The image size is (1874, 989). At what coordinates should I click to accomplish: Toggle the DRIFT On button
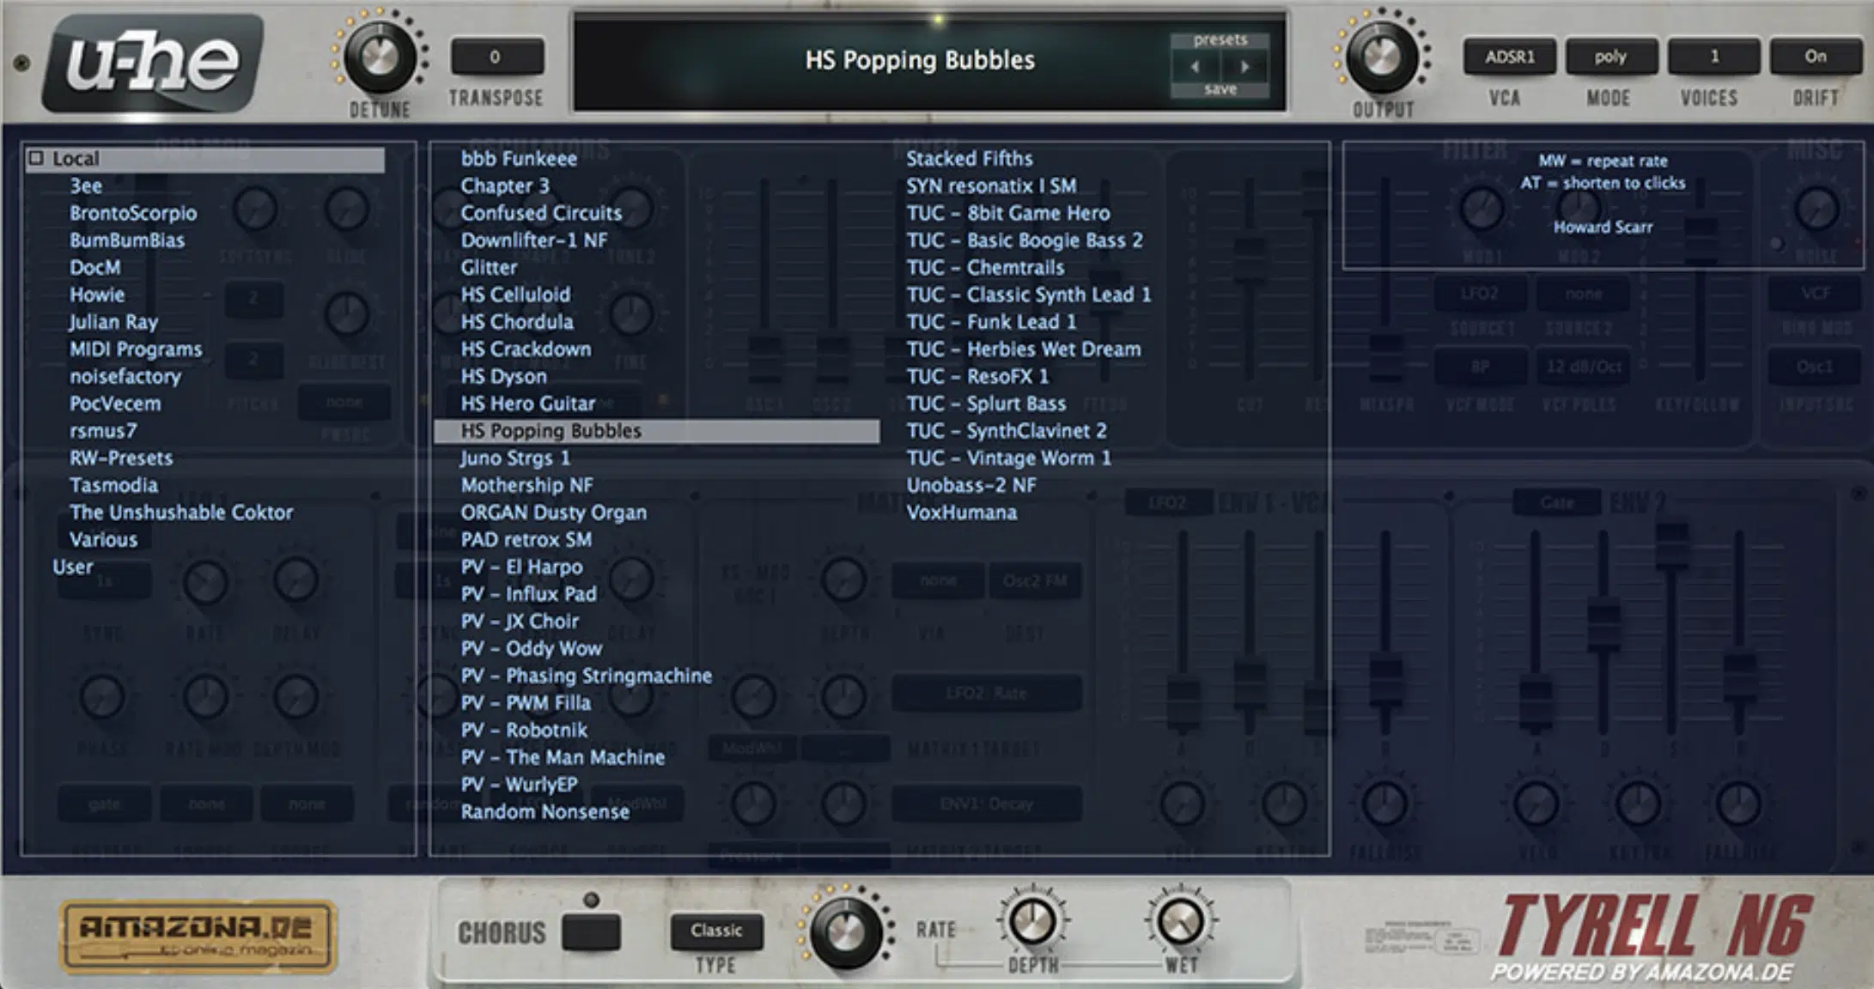coord(1815,57)
